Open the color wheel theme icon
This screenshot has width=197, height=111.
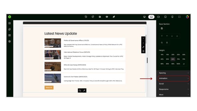187,17
